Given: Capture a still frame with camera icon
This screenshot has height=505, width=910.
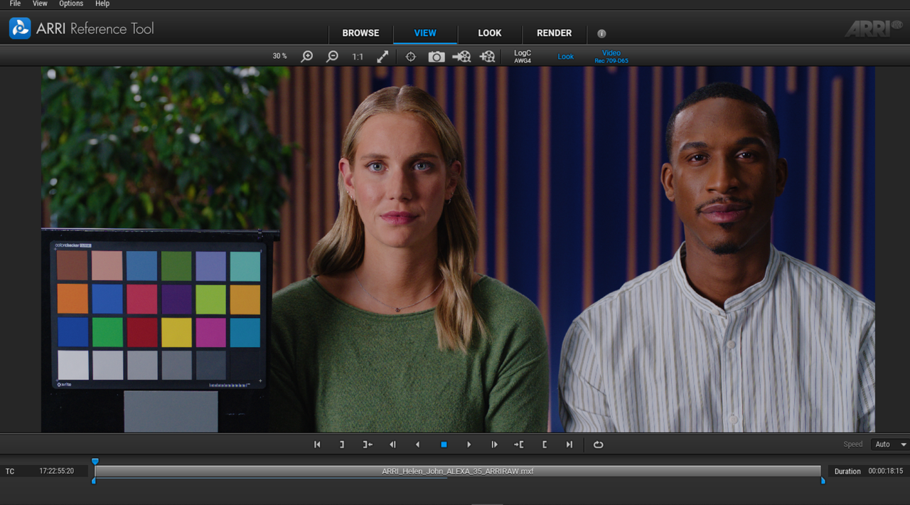Looking at the screenshot, I should [x=437, y=56].
